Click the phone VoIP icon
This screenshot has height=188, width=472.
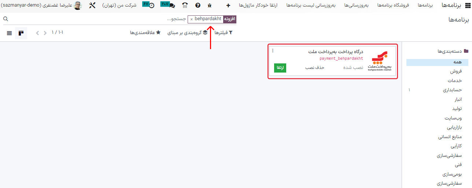185,5
